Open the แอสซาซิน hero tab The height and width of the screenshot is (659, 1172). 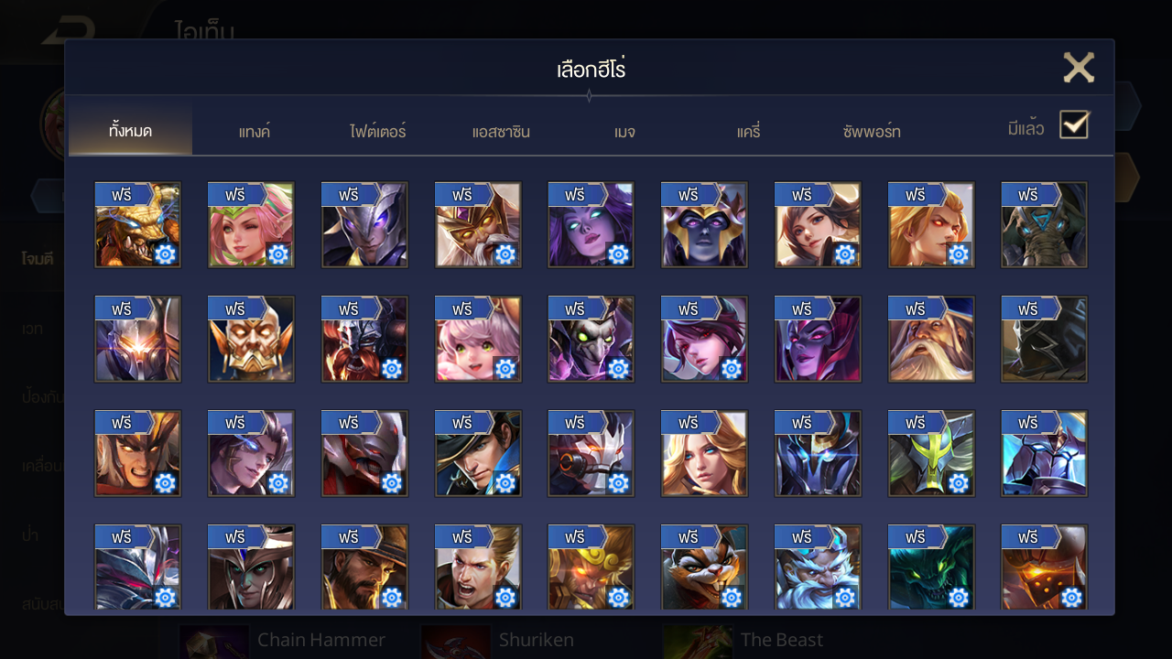[501, 132]
